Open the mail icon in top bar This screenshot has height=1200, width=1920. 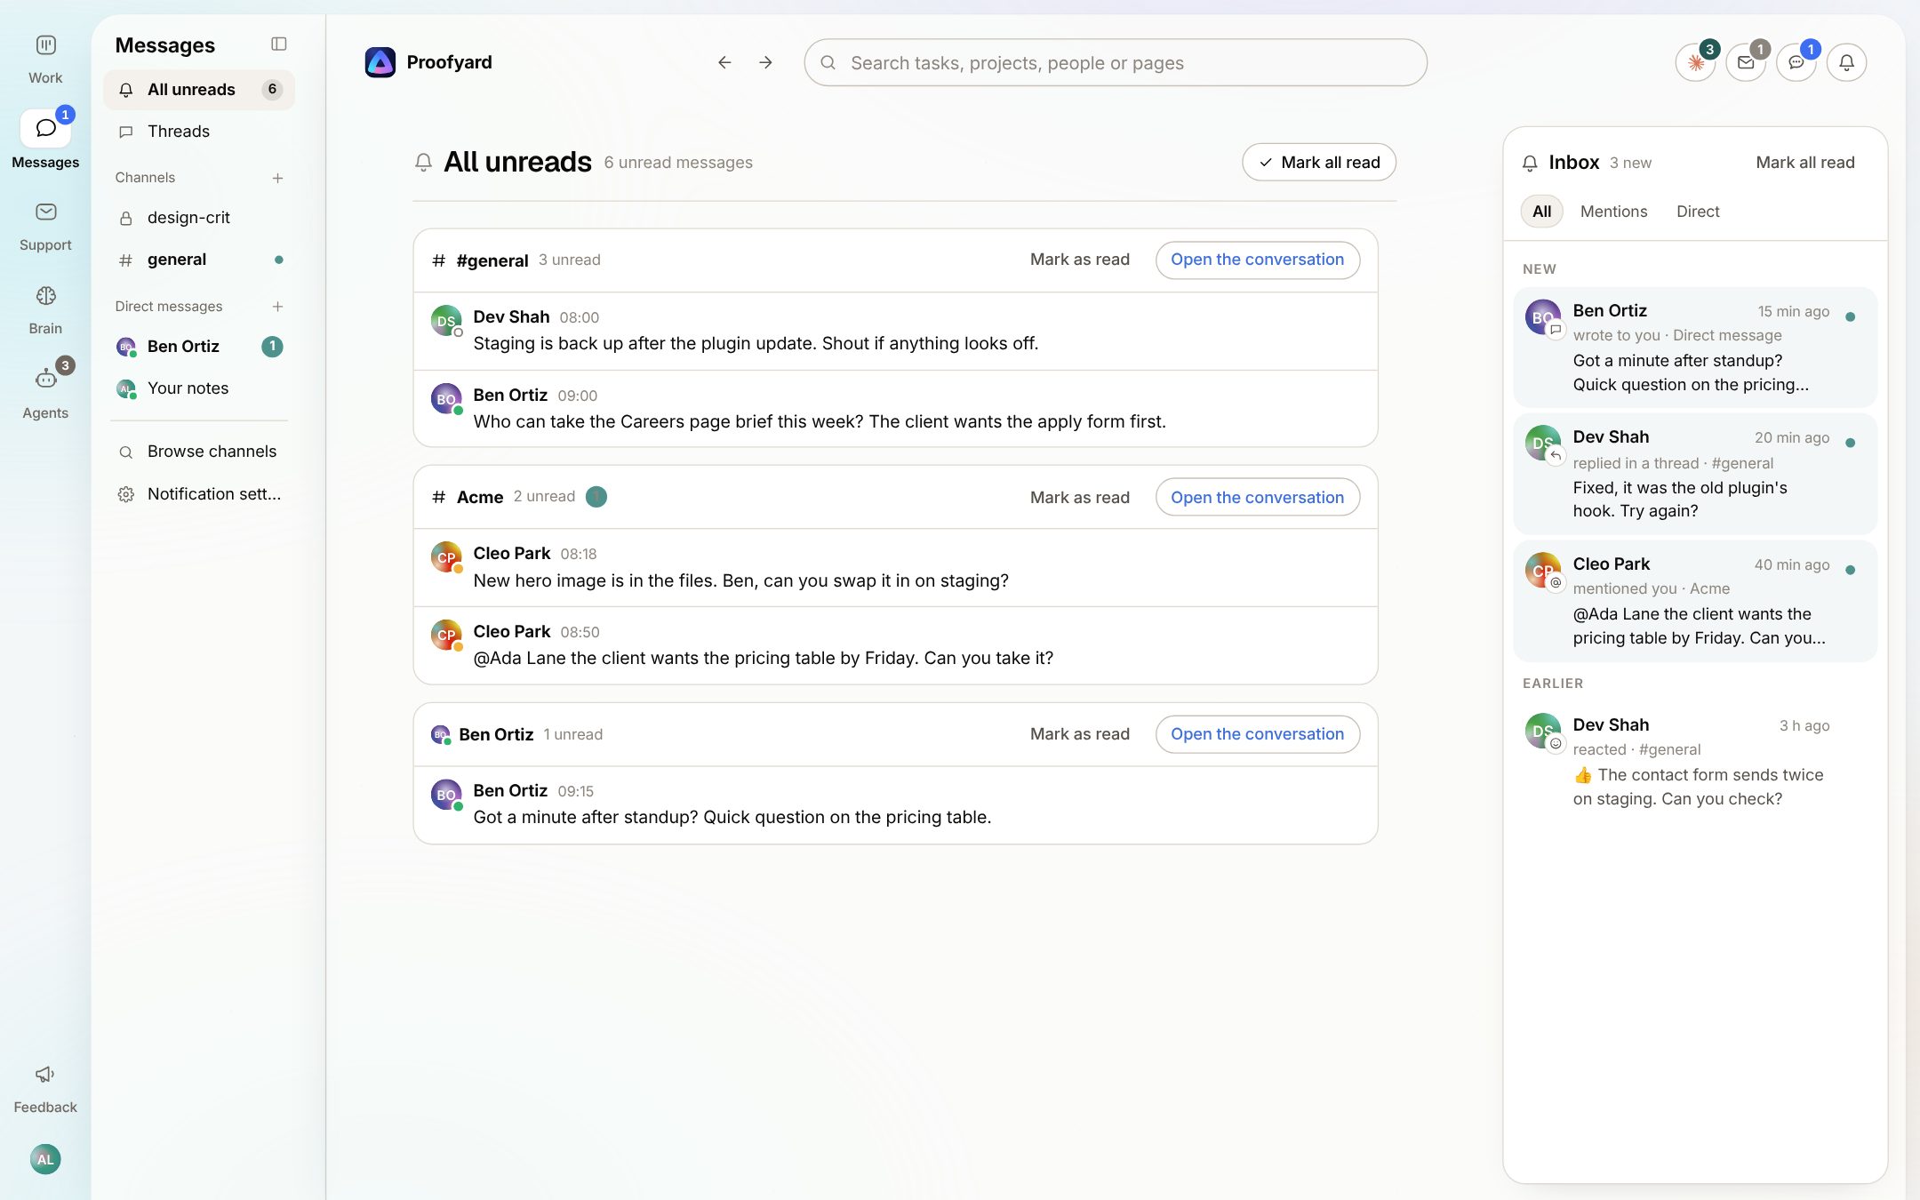tap(1746, 62)
